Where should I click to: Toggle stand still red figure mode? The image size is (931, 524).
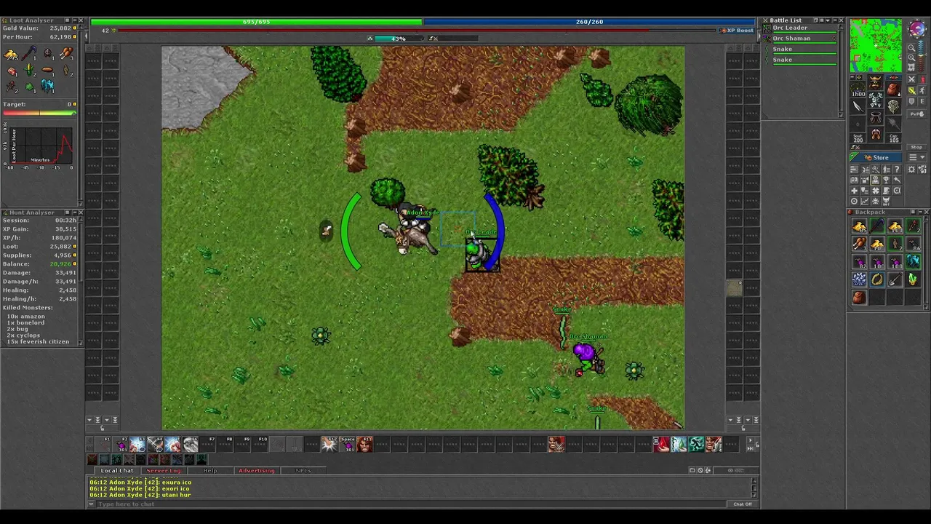(922, 79)
